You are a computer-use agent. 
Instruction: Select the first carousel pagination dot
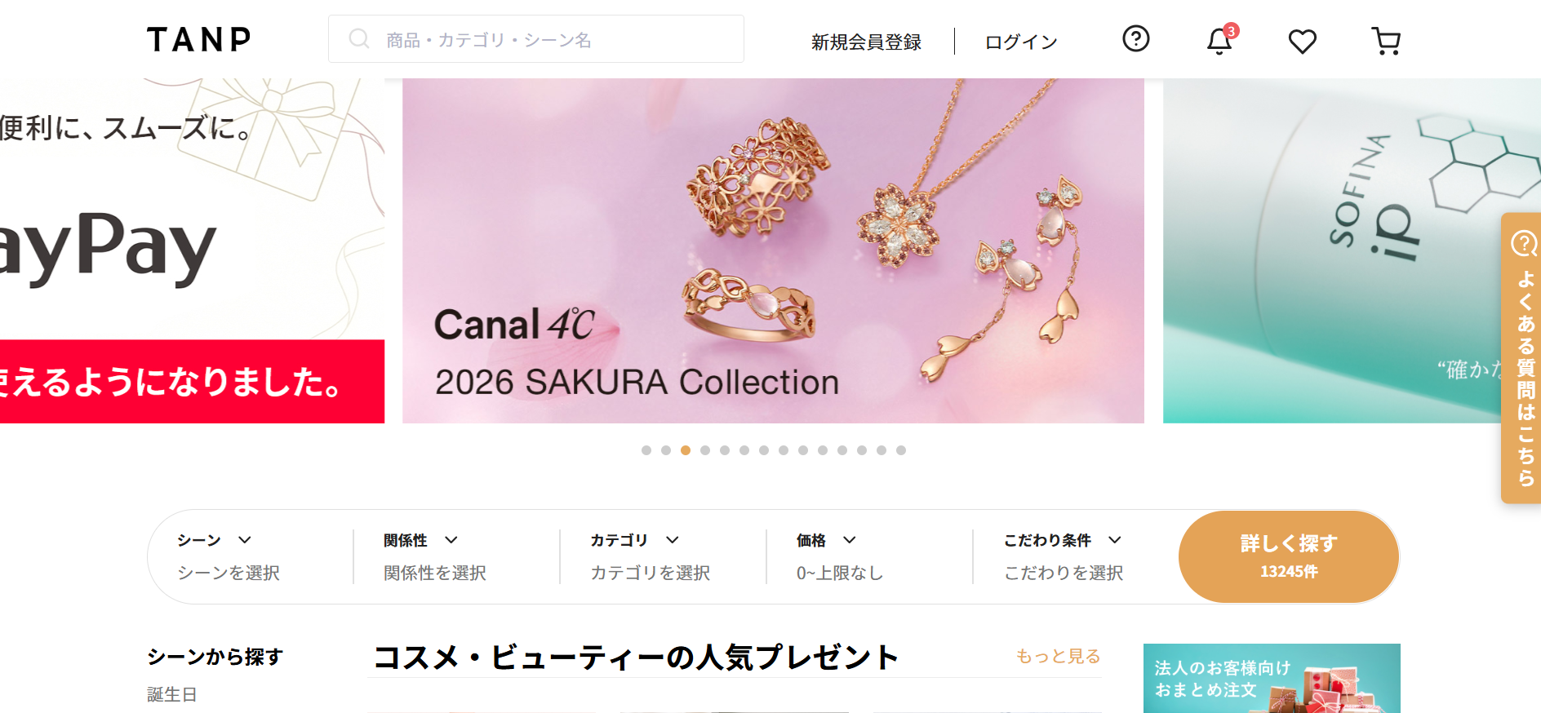(x=646, y=450)
